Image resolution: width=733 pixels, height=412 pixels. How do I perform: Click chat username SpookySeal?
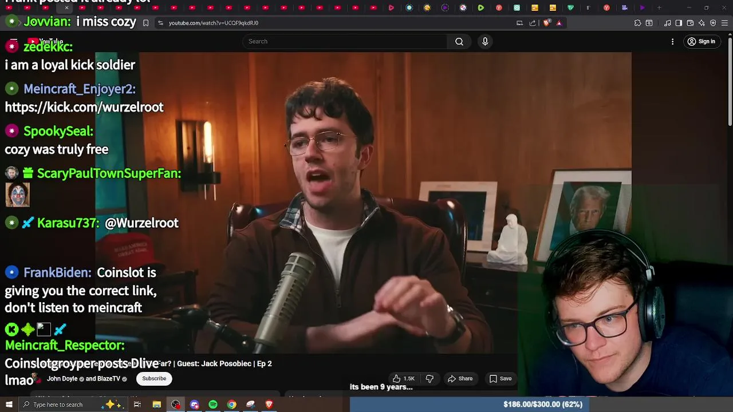(58, 131)
